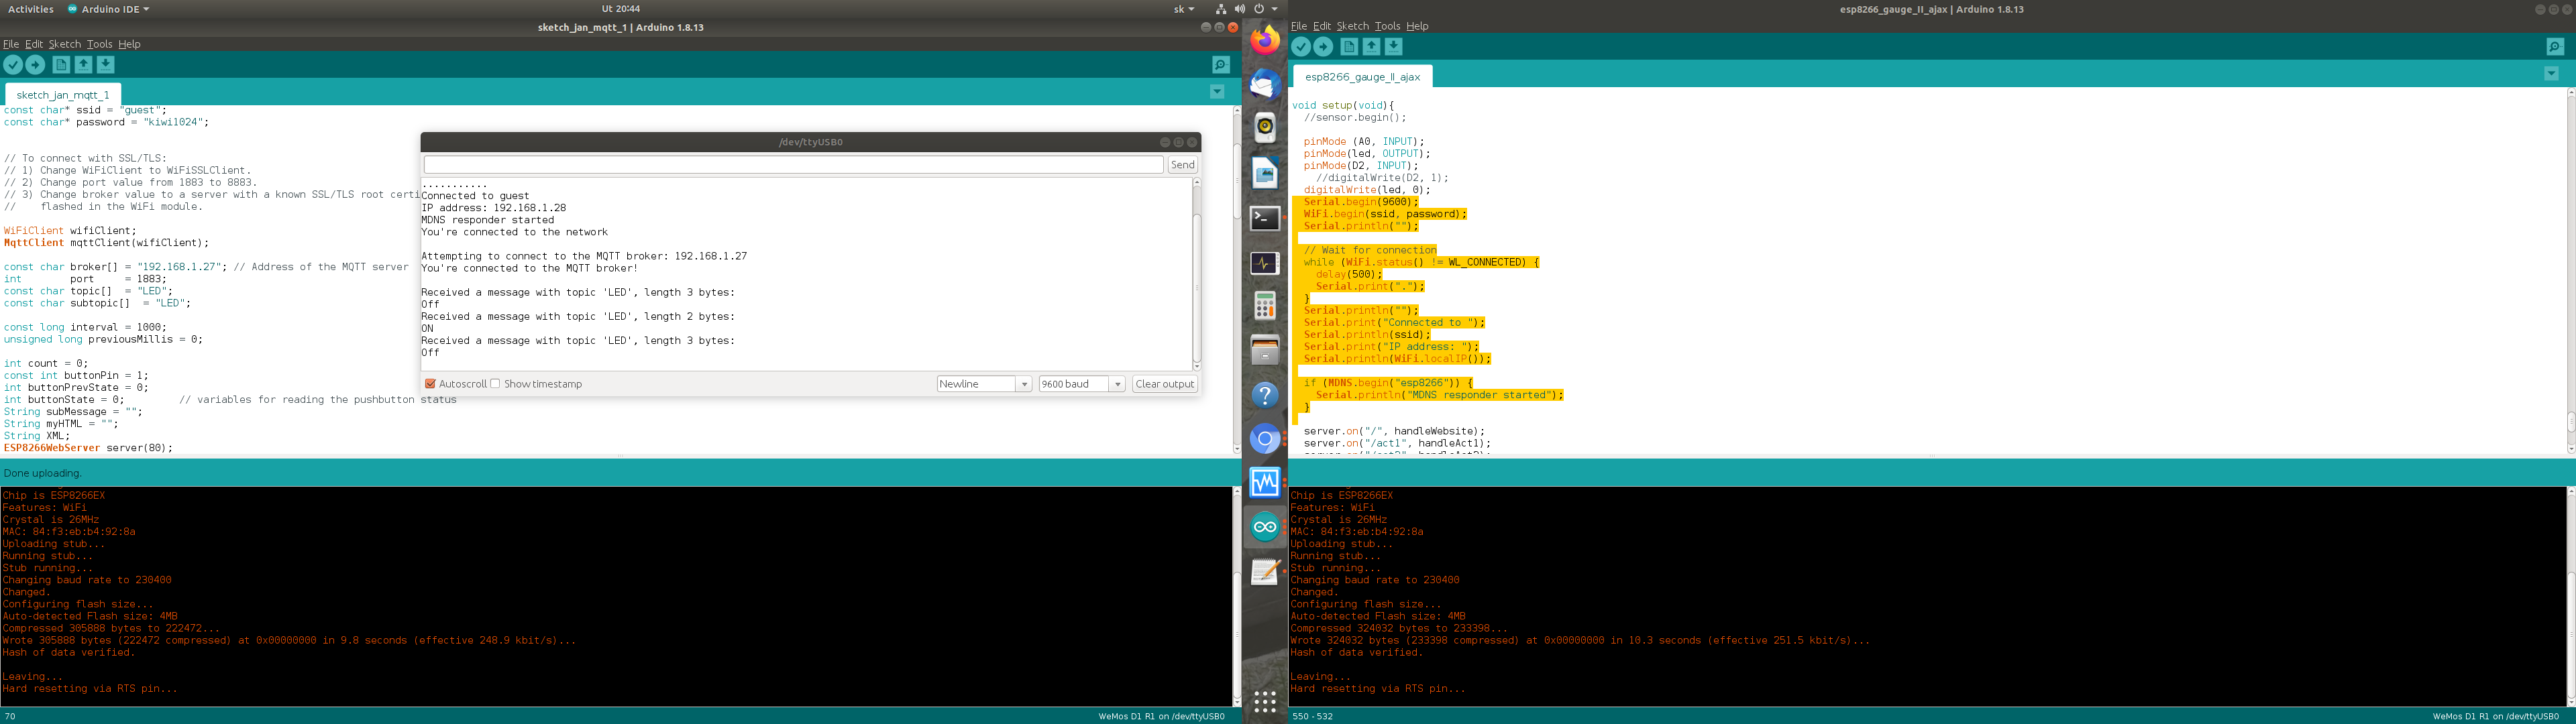Open the Sketch menu in the right window

(x=1352, y=26)
